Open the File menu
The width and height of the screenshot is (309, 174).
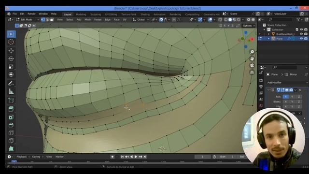tap(14, 14)
